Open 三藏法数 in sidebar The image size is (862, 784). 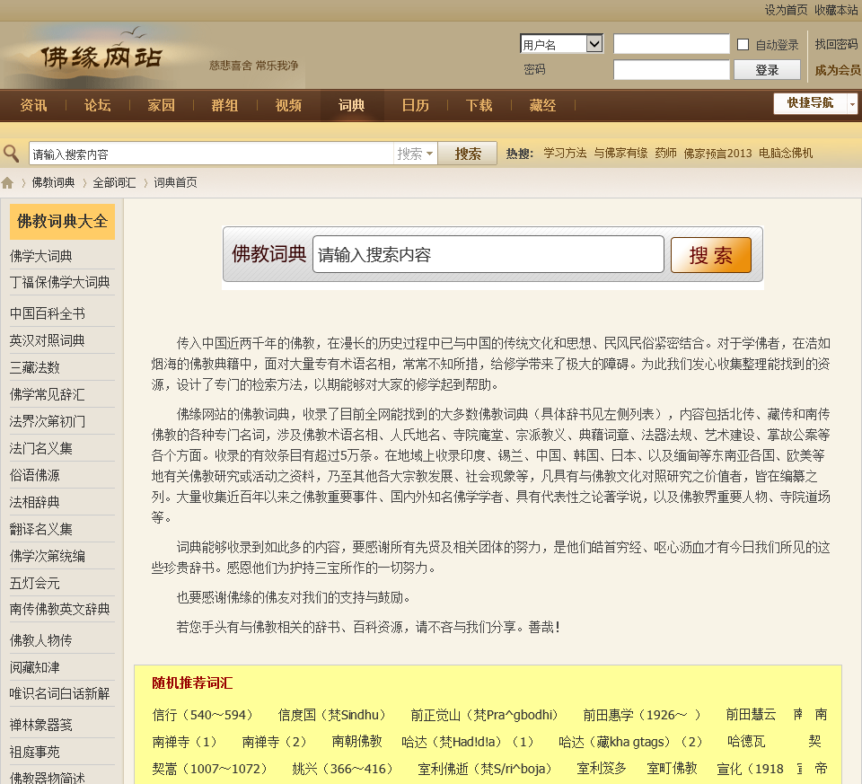pos(35,367)
